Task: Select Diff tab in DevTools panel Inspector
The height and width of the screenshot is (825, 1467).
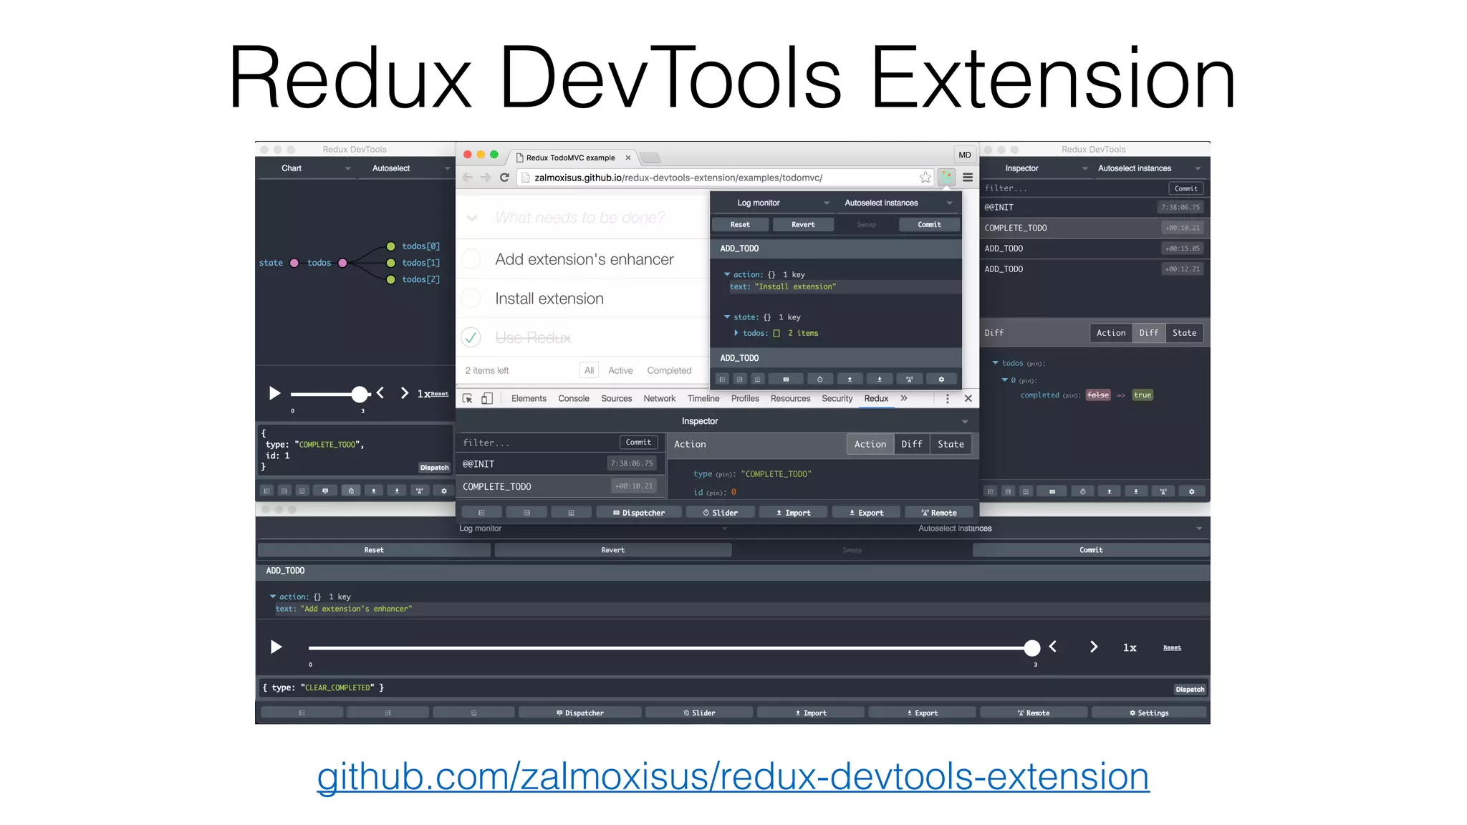Action: 911,444
